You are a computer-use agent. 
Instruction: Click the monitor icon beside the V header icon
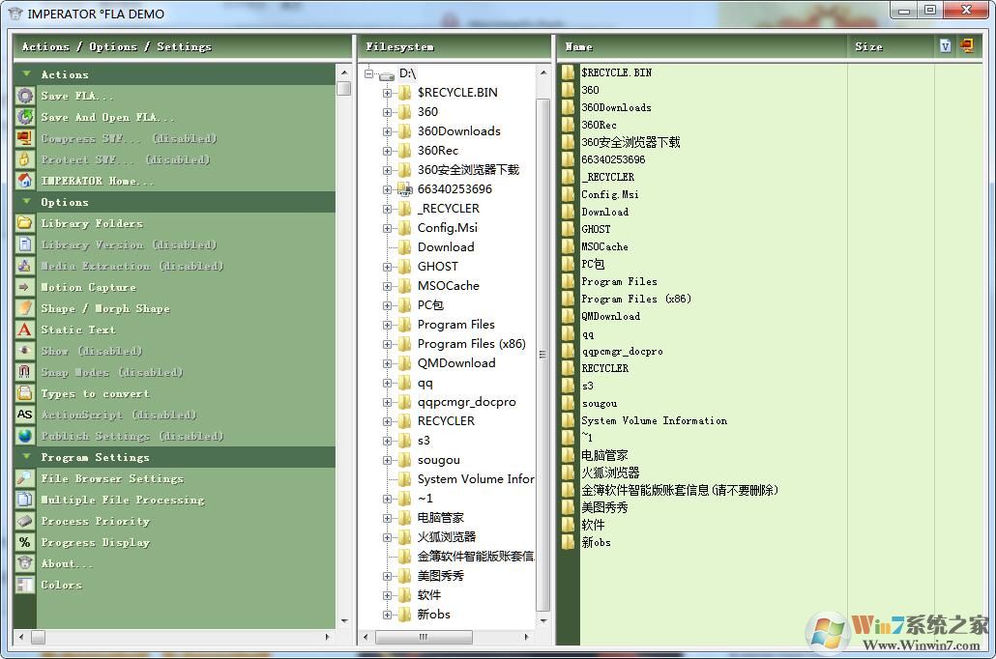pos(966,45)
